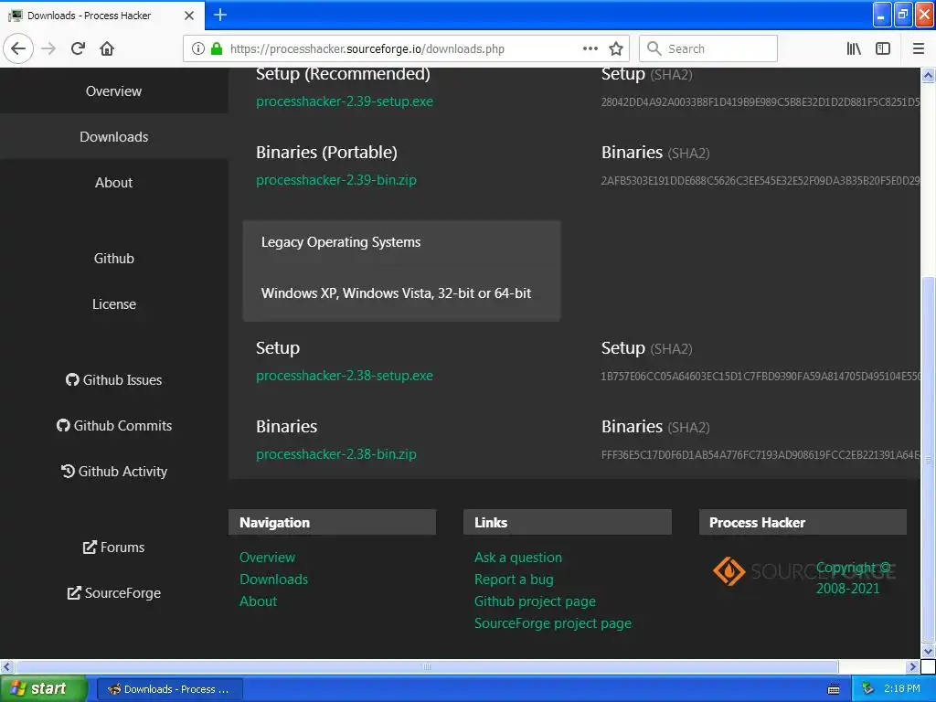Open the browser home page icon
This screenshot has width=936, height=702.
pyautogui.click(x=107, y=48)
